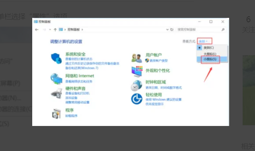The image size is (255, 151).
Task: Open the 用户帐户 heading
Action: pyautogui.click(x=154, y=55)
